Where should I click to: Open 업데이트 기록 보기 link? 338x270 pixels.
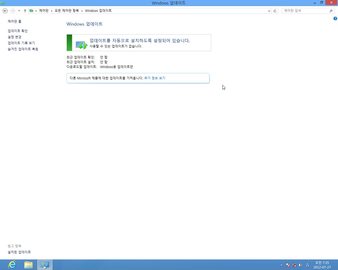[x=21, y=43]
